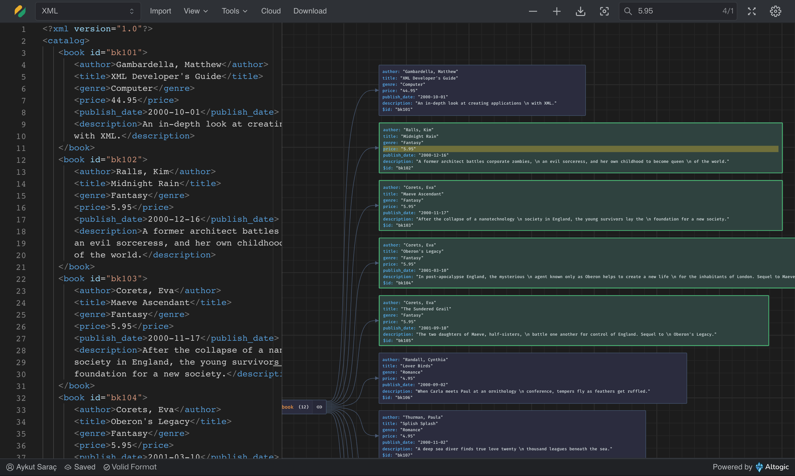Select the Lover Birds book node
Screen dimensions: 795x476
pos(532,378)
